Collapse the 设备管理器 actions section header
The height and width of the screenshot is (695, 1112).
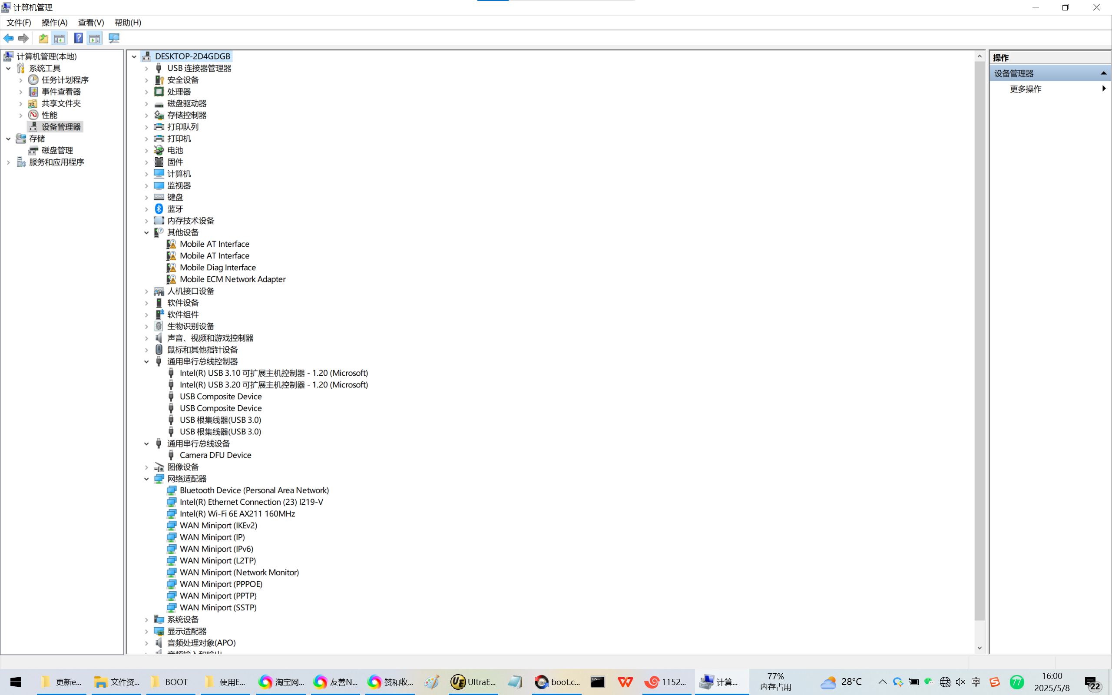point(1103,73)
